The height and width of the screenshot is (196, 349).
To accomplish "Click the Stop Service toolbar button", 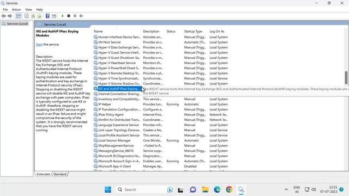I will 69,16.
